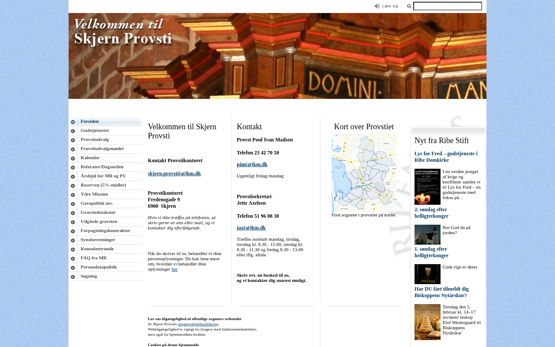The width and height of the screenshot is (555, 347).
Task: Click the 'Læs op' read-aloud label
Action: (390, 6)
